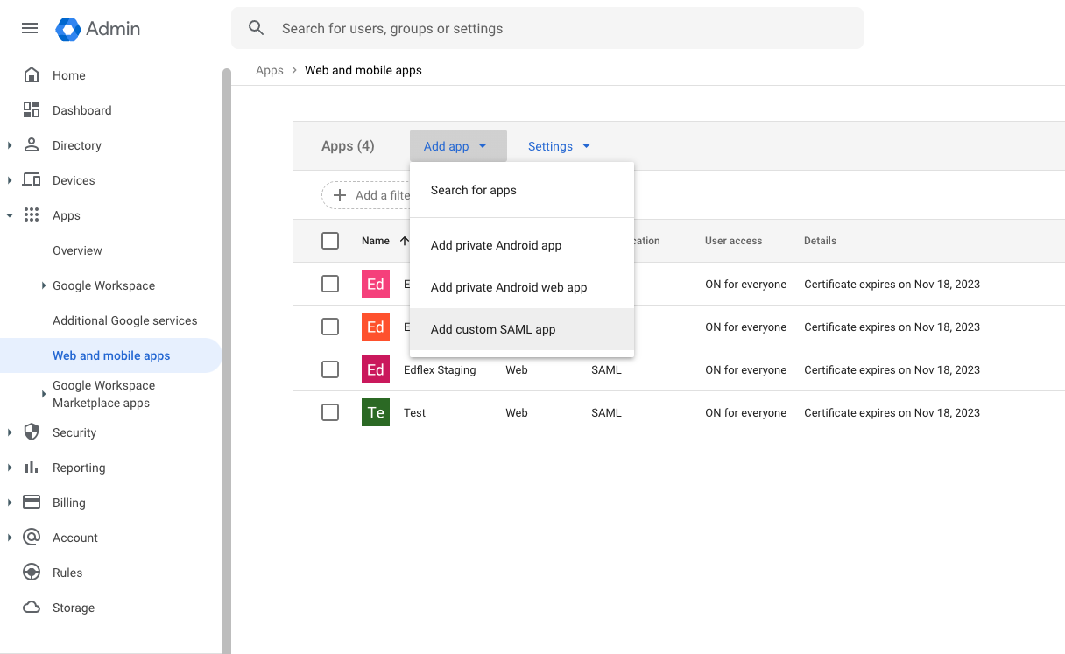Click the Storage cloud icon
This screenshot has height=654, width=1065.
pos(32,607)
